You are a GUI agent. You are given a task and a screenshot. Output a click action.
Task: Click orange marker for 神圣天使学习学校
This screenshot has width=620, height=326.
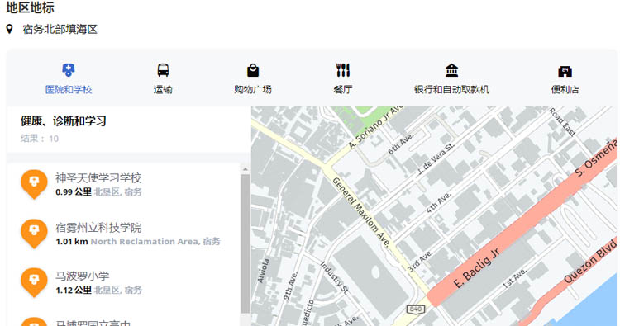tap(34, 184)
